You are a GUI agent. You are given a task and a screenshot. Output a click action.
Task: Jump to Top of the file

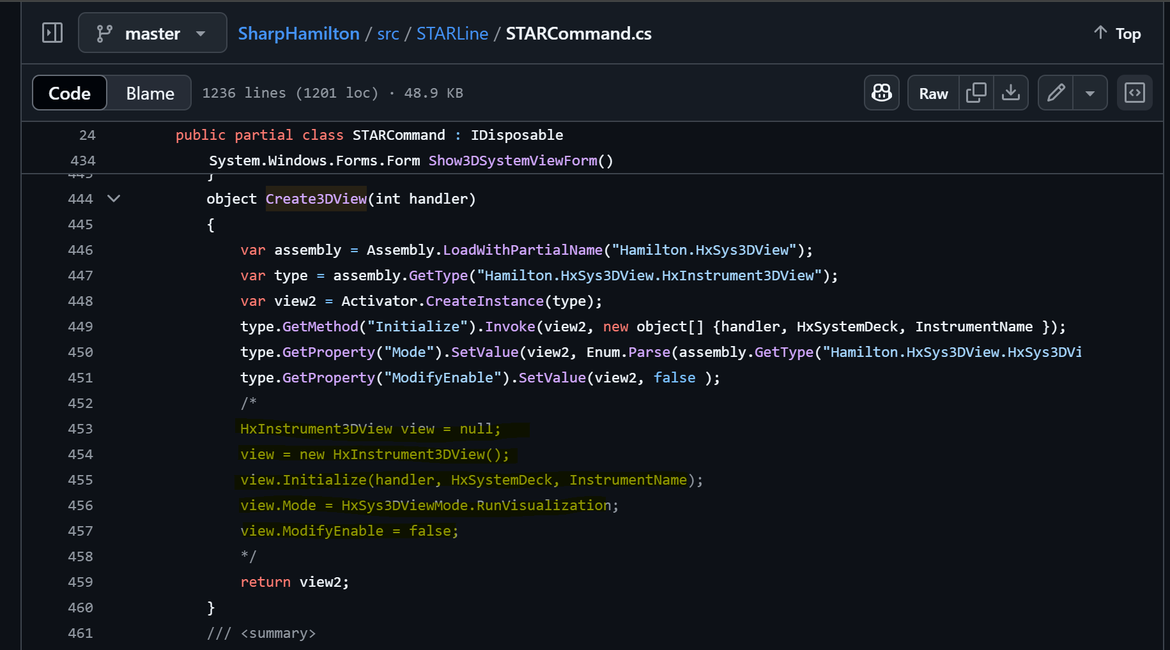pos(1117,33)
